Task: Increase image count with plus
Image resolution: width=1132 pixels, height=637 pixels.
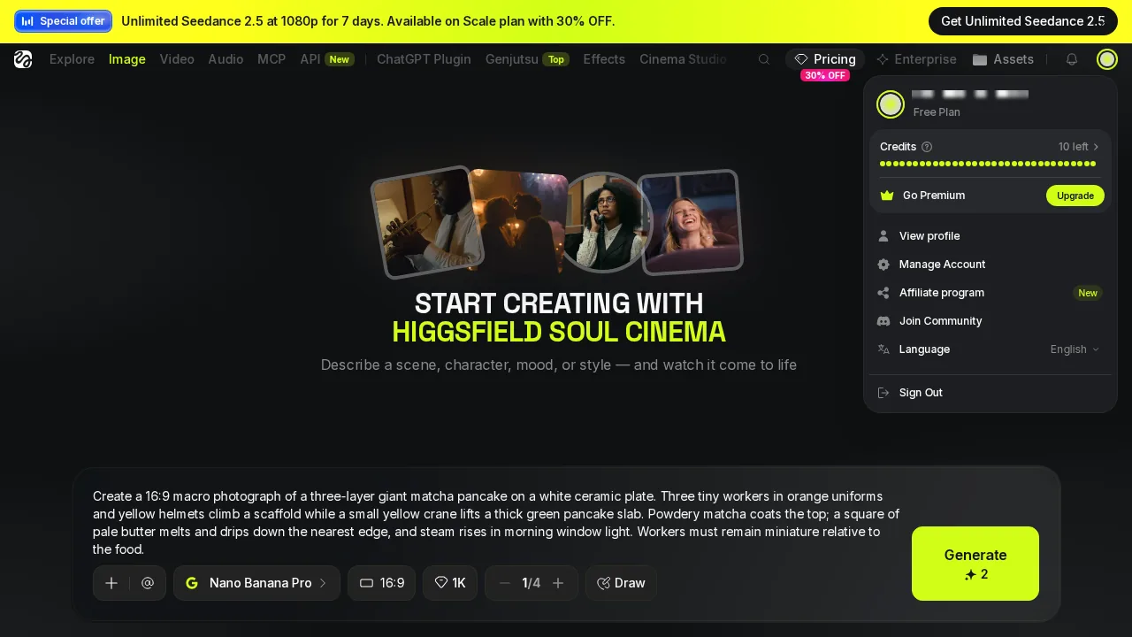Action: (558, 583)
